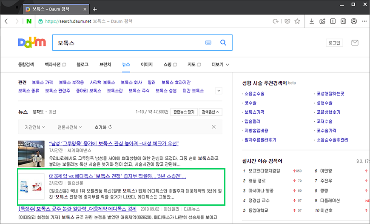Click the address bar URL
Screen dimensions: 370x224
[x=68, y=21]
